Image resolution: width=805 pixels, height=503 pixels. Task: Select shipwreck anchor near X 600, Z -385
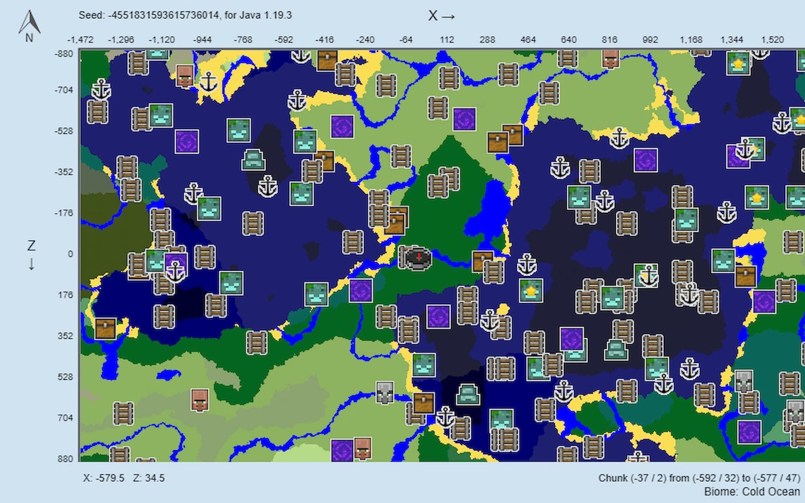[x=560, y=167]
